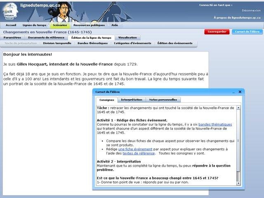The image size is (264, 198).
Task: Click the Gilles Hocquart bold text
Action: 65,64
